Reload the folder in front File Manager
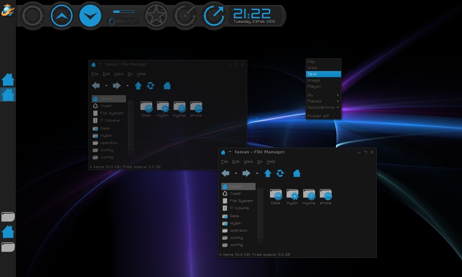This screenshot has width=462, height=277. pos(280,173)
